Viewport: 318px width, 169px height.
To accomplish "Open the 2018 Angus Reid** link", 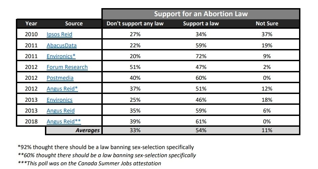I will pyautogui.click(x=64, y=122).
